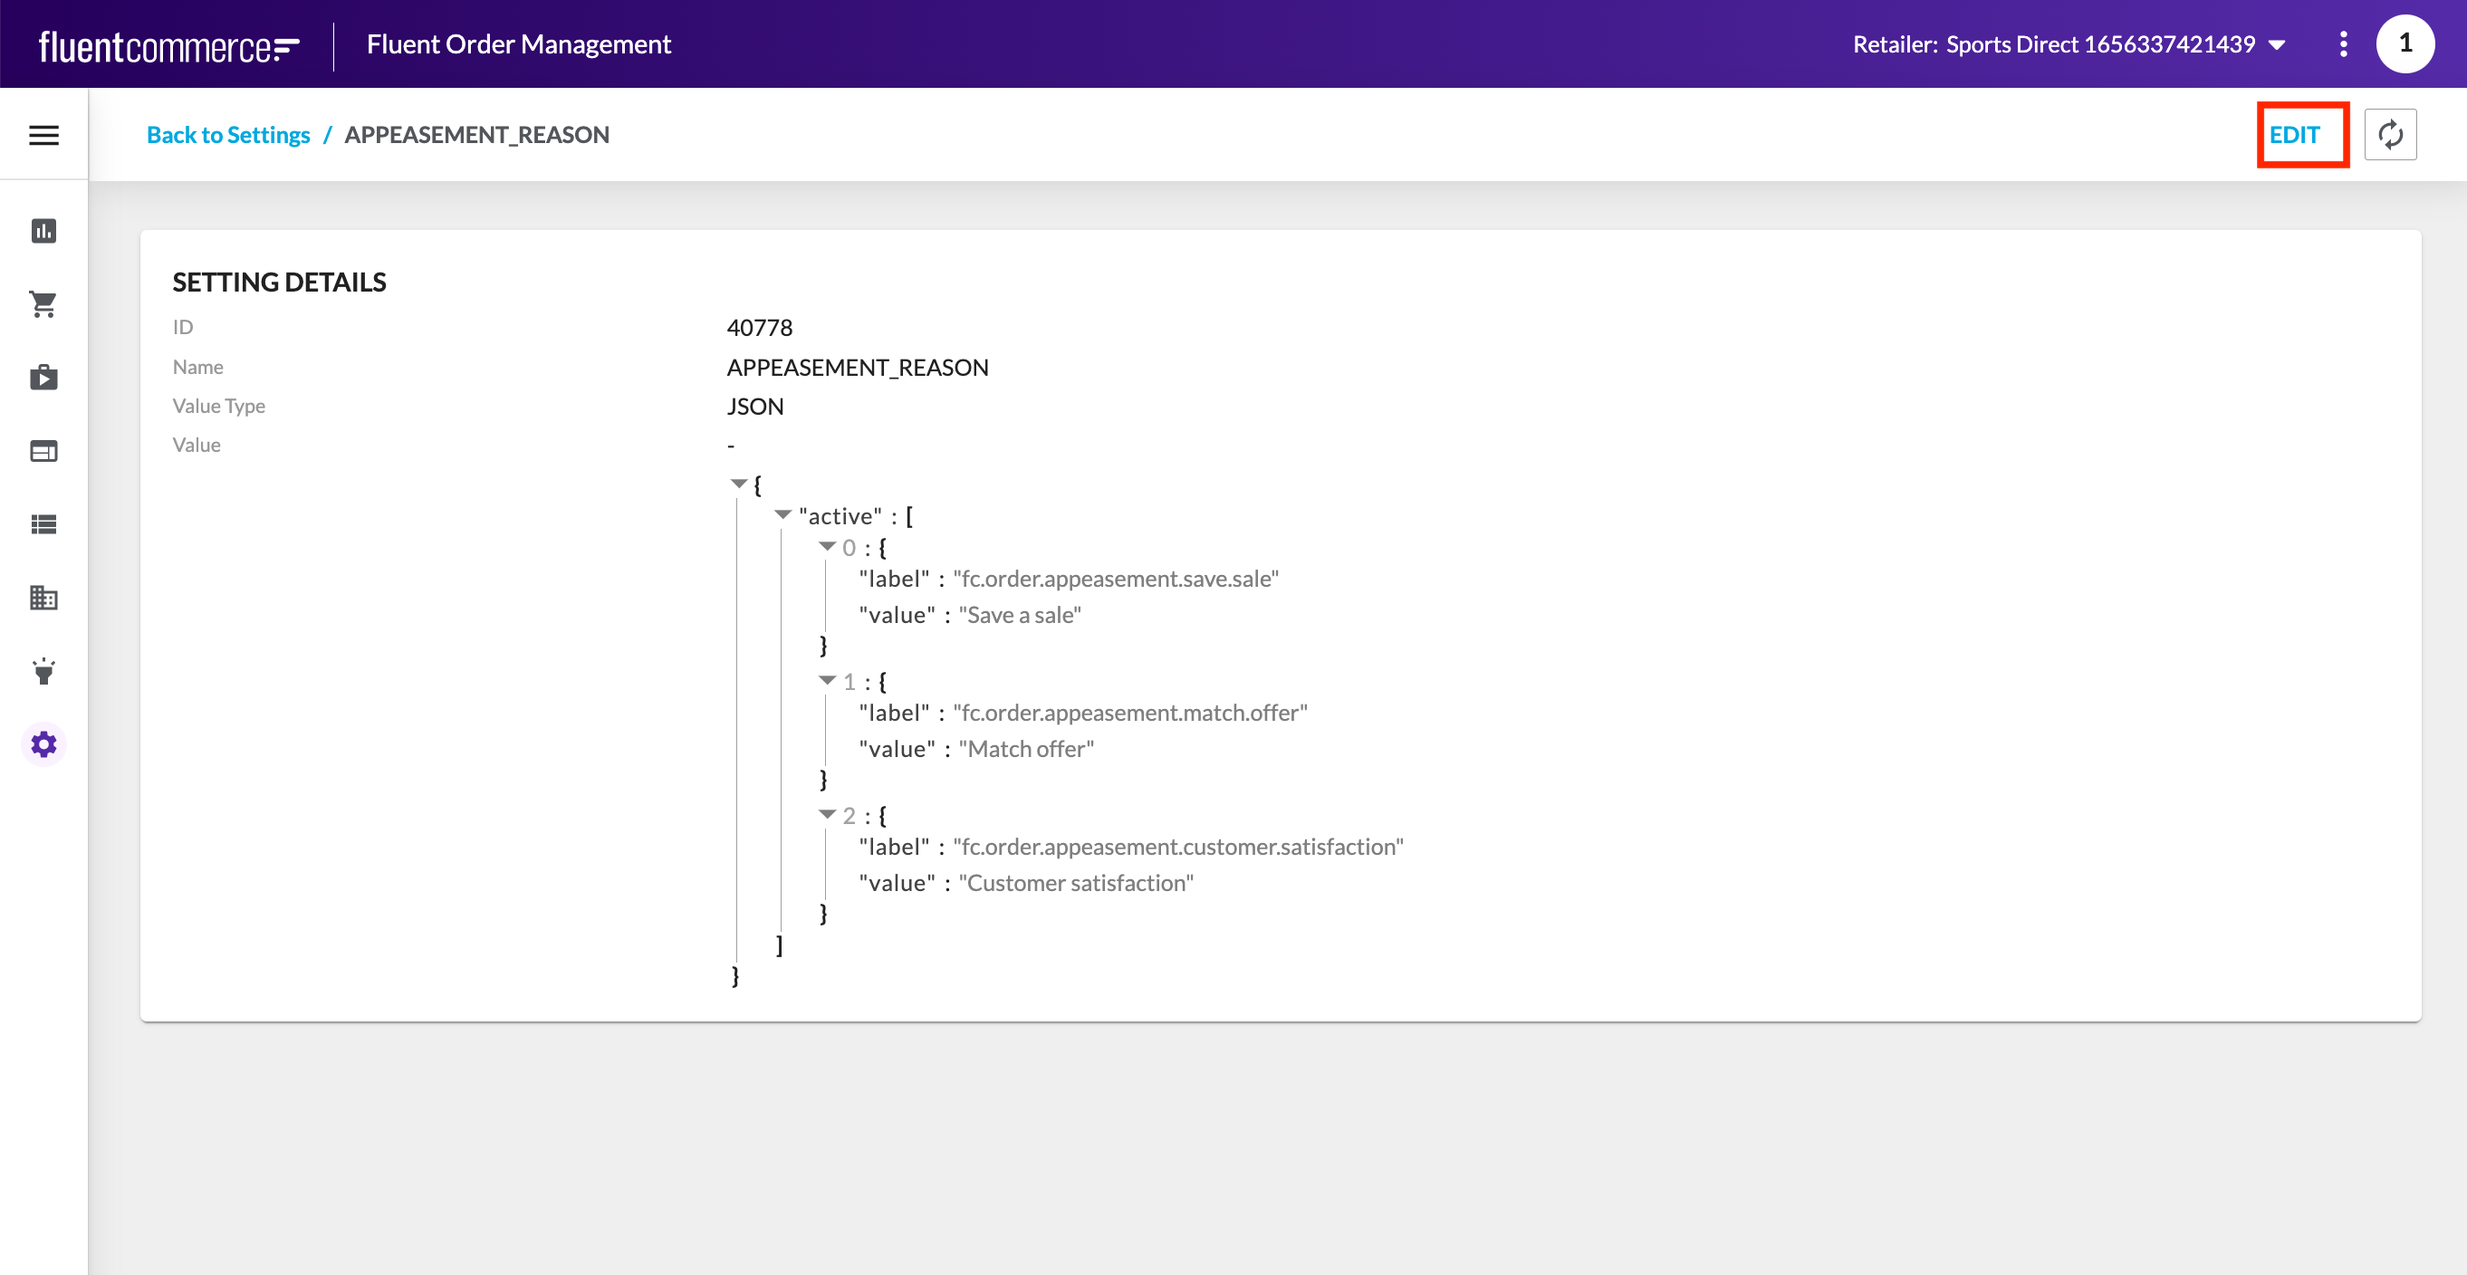2467x1275 pixels.
Task: Click the EDIT button
Action: (2295, 135)
